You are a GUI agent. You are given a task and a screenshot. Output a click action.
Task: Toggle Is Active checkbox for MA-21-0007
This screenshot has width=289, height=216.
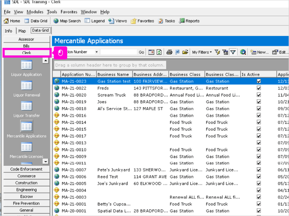[x=259, y=170]
